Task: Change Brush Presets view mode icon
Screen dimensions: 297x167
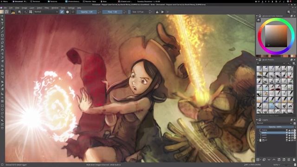Action: [x=294, y=64]
